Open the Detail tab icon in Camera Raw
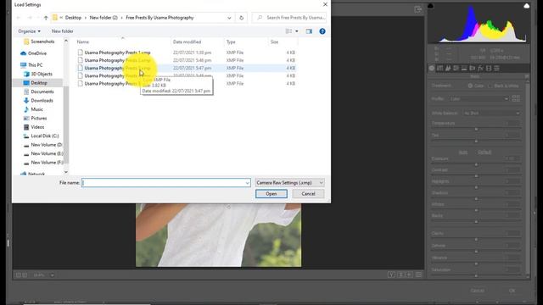The image size is (543, 305). (448, 68)
